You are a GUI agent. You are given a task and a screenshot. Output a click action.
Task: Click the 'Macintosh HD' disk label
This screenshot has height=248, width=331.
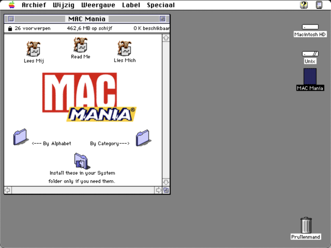pyautogui.click(x=310, y=35)
